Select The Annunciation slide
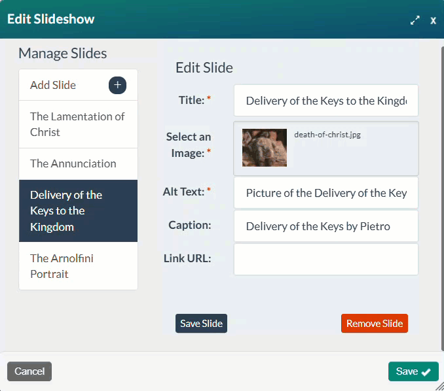The image size is (444, 391). tap(78, 163)
